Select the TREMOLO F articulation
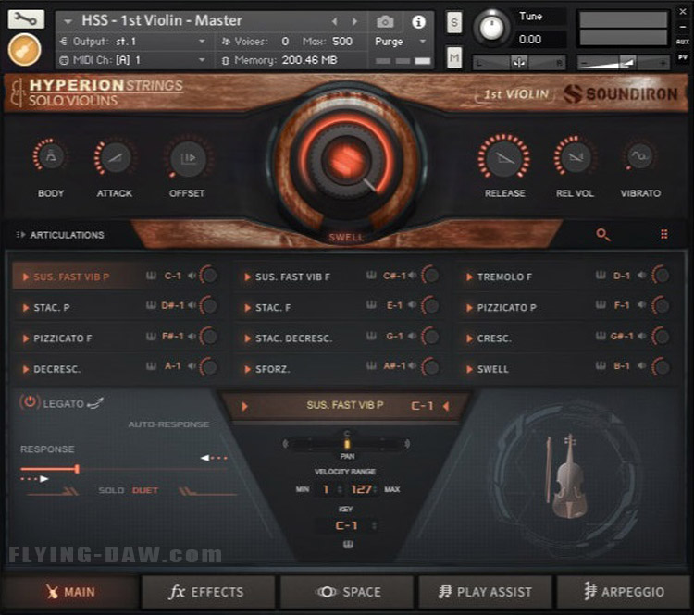This screenshot has width=694, height=615. [504, 277]
